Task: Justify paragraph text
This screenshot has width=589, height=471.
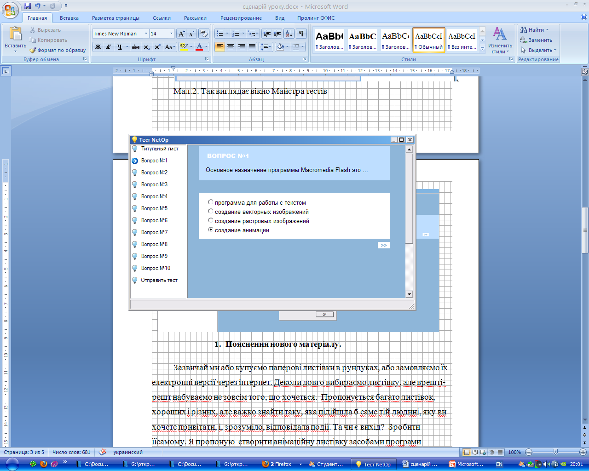Action: pos(252,47)
